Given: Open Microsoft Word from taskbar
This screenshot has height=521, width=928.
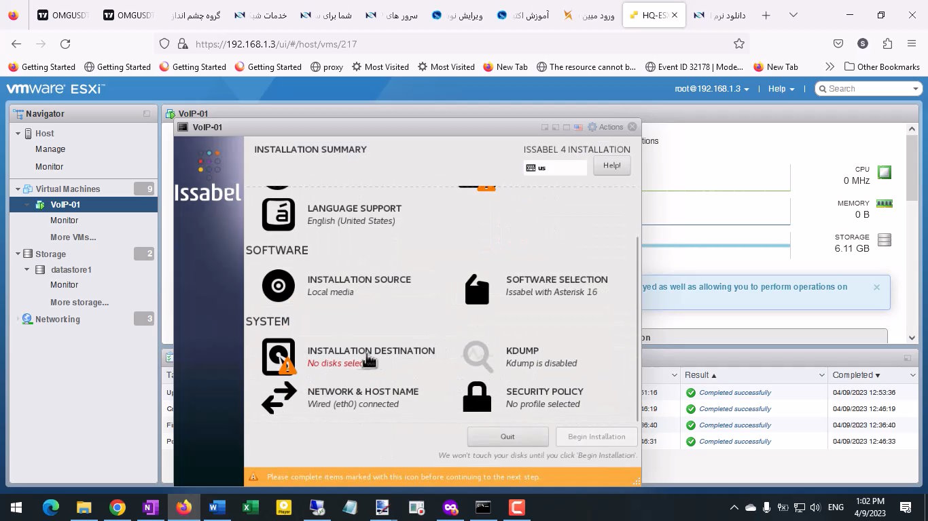Looking at the screenshot, I should tap(217, 507).
